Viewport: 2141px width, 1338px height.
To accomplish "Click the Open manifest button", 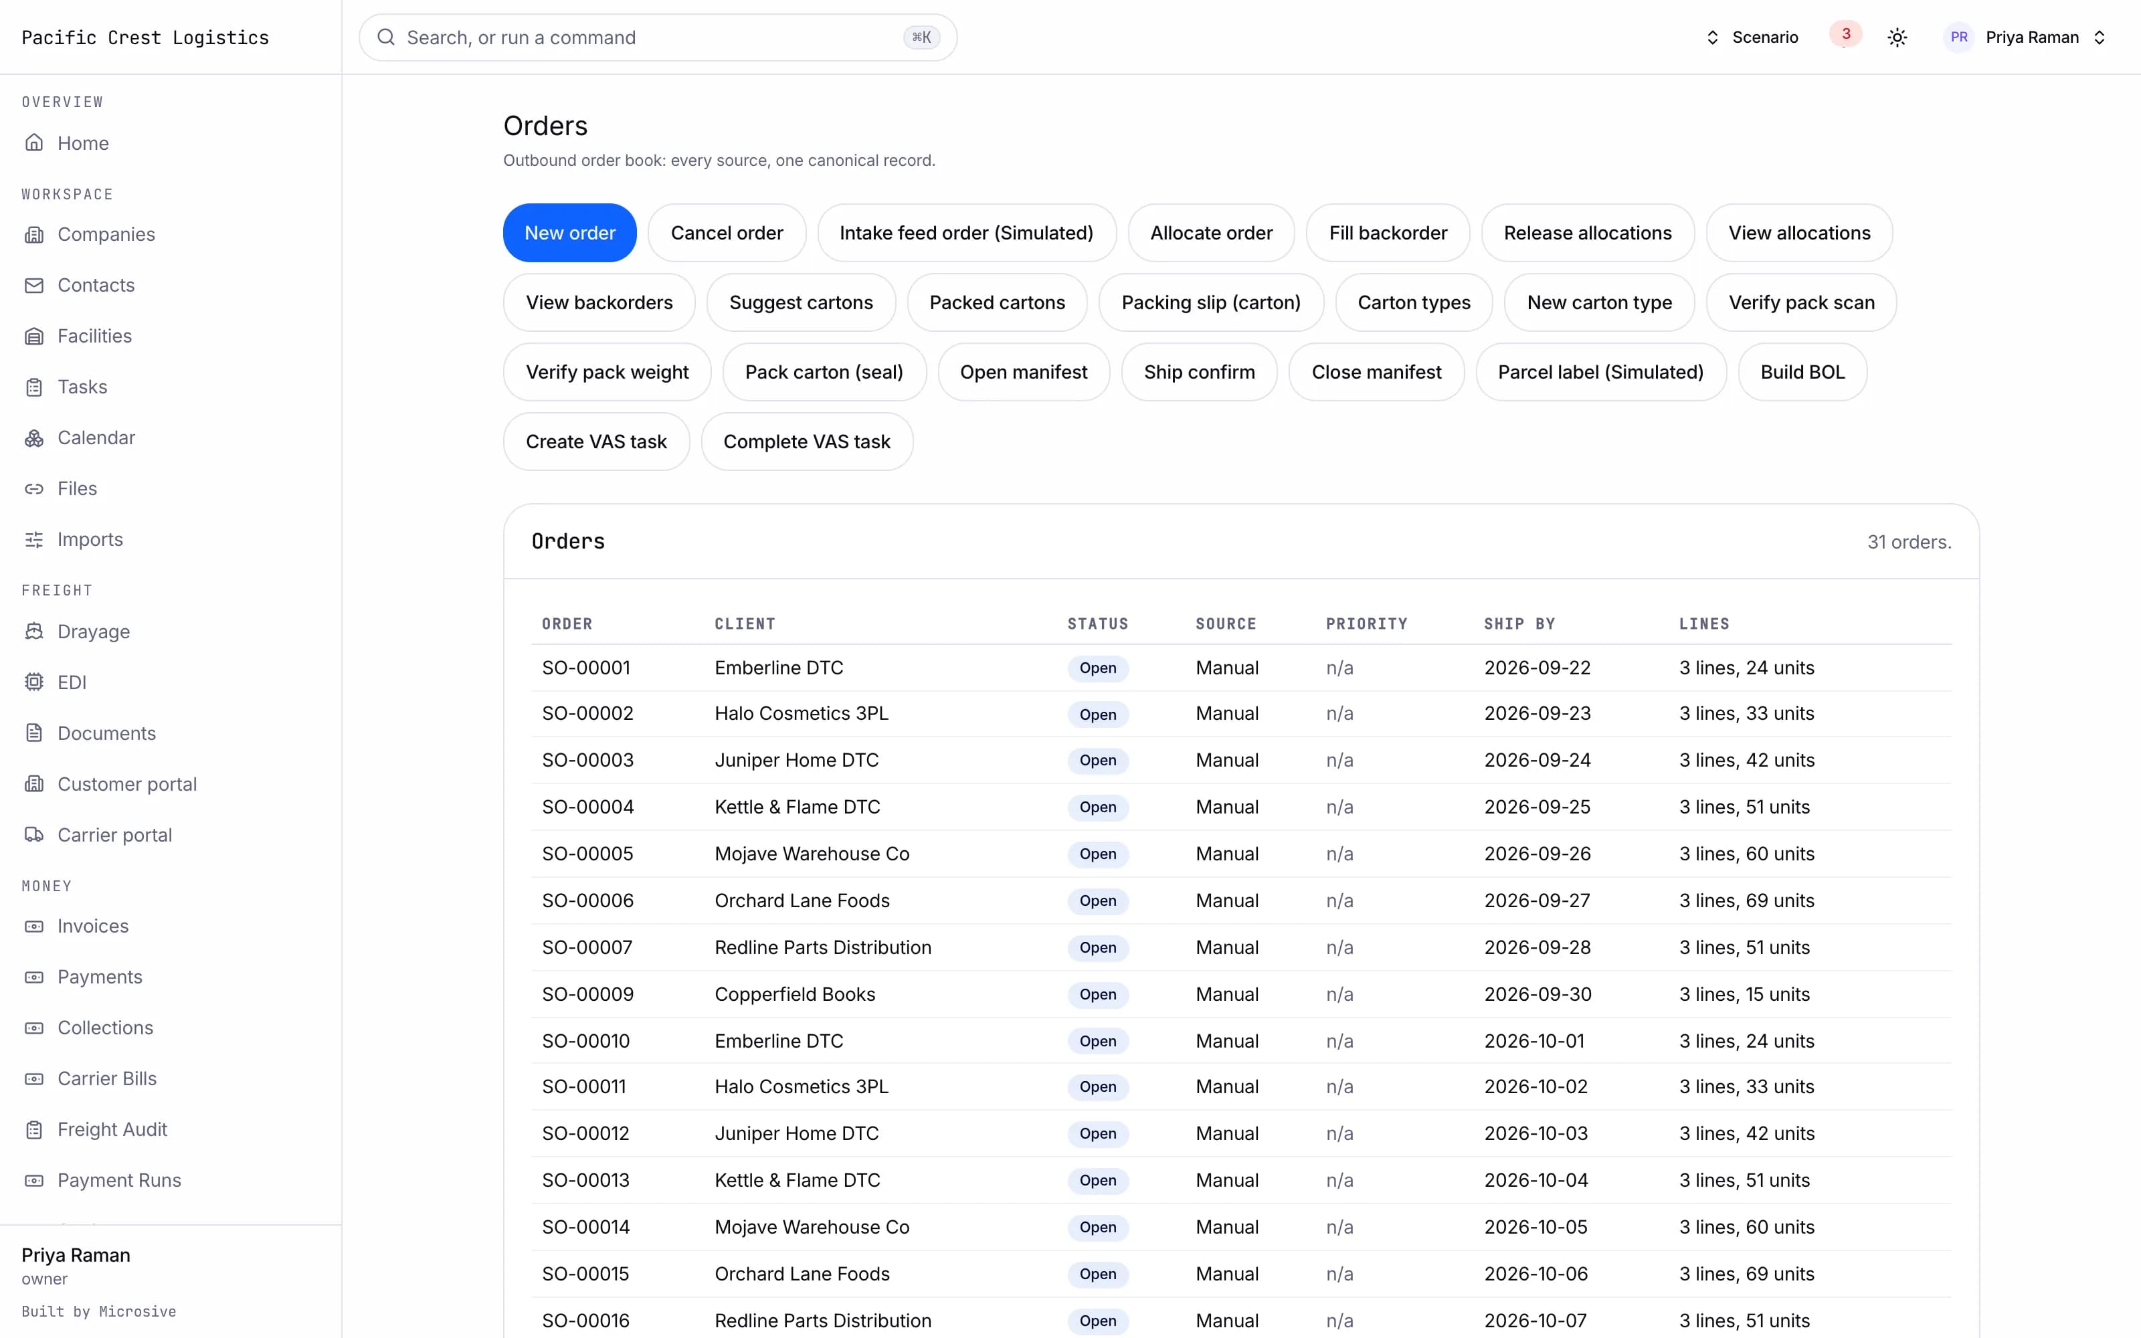I will click(1024, 373).
